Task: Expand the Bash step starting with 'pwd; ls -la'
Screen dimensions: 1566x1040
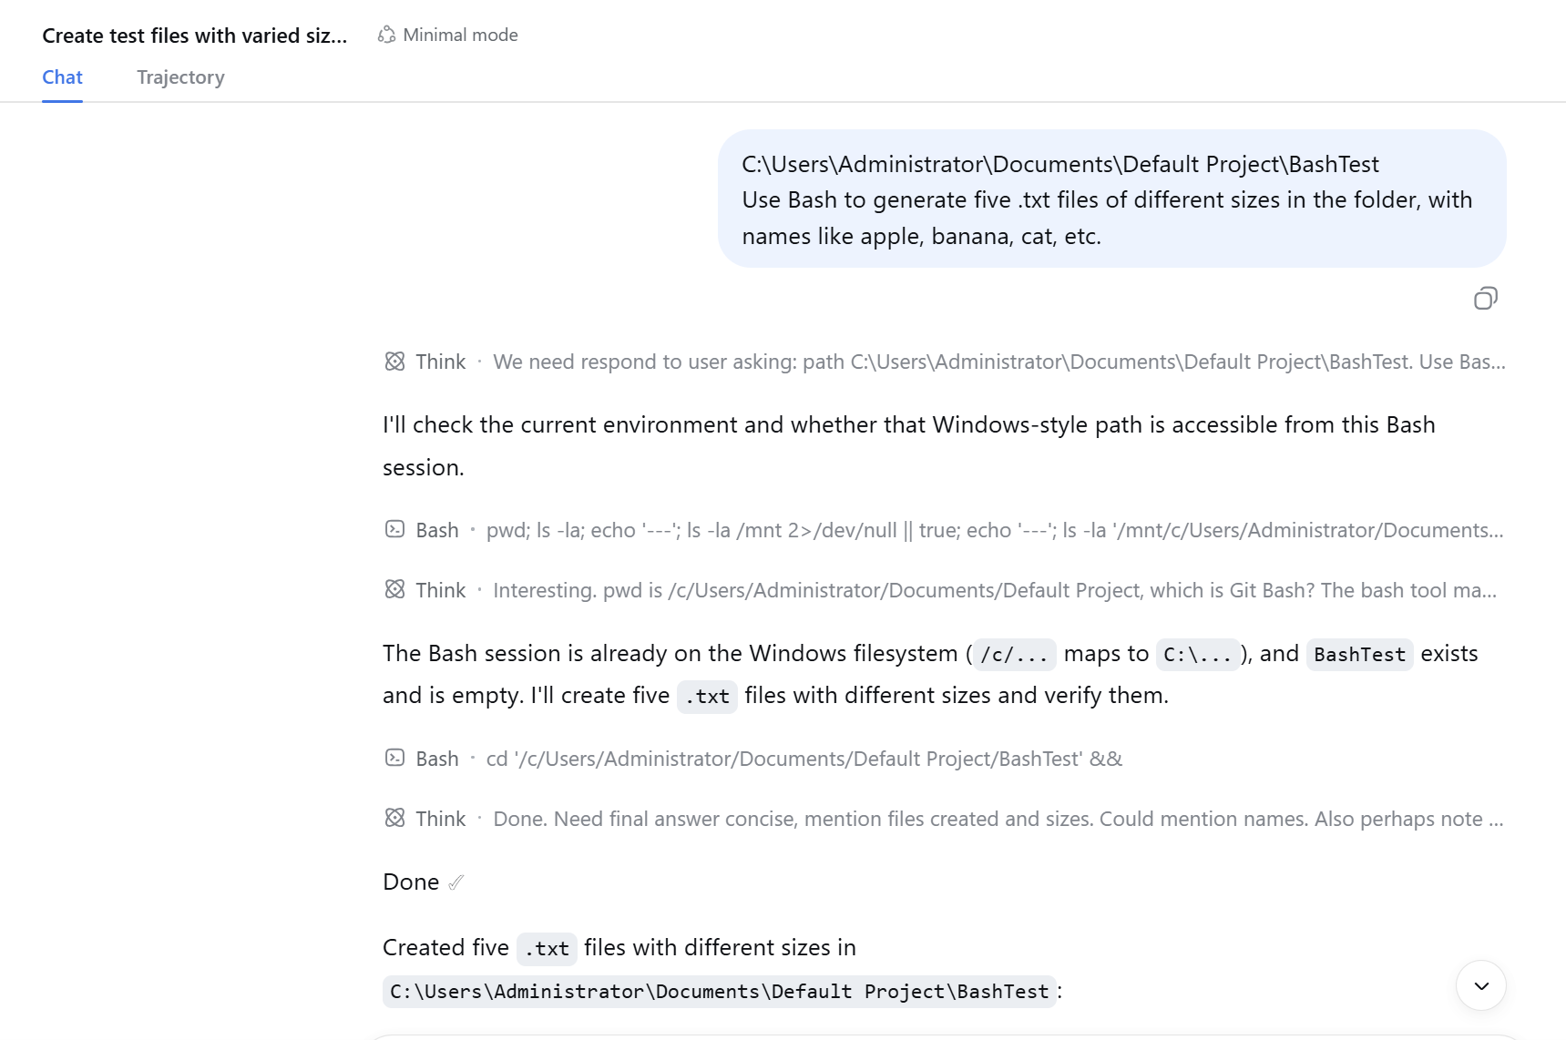Action: click(944, 530)
